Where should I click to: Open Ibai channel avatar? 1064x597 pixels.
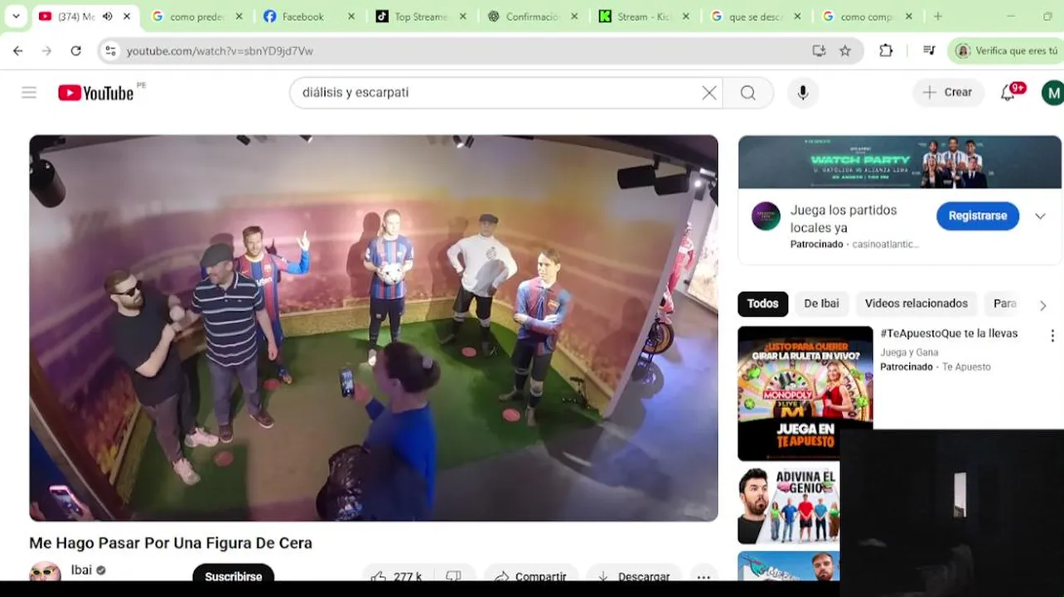coord(45,572)
